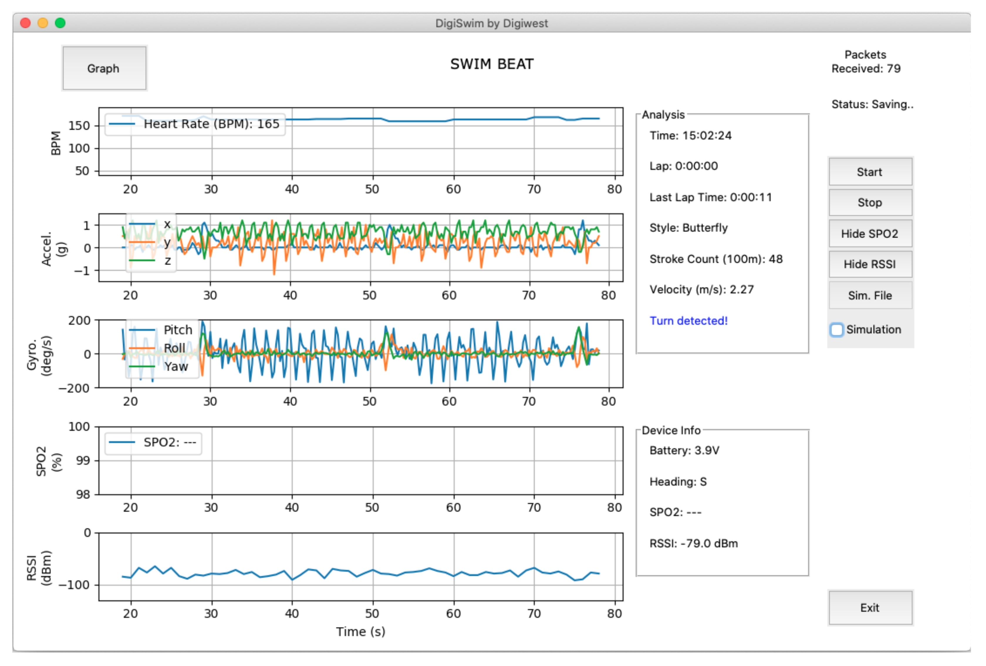Click the green fullscreen window button
This screenshot has height=666, width=986.
pos(60,23)
